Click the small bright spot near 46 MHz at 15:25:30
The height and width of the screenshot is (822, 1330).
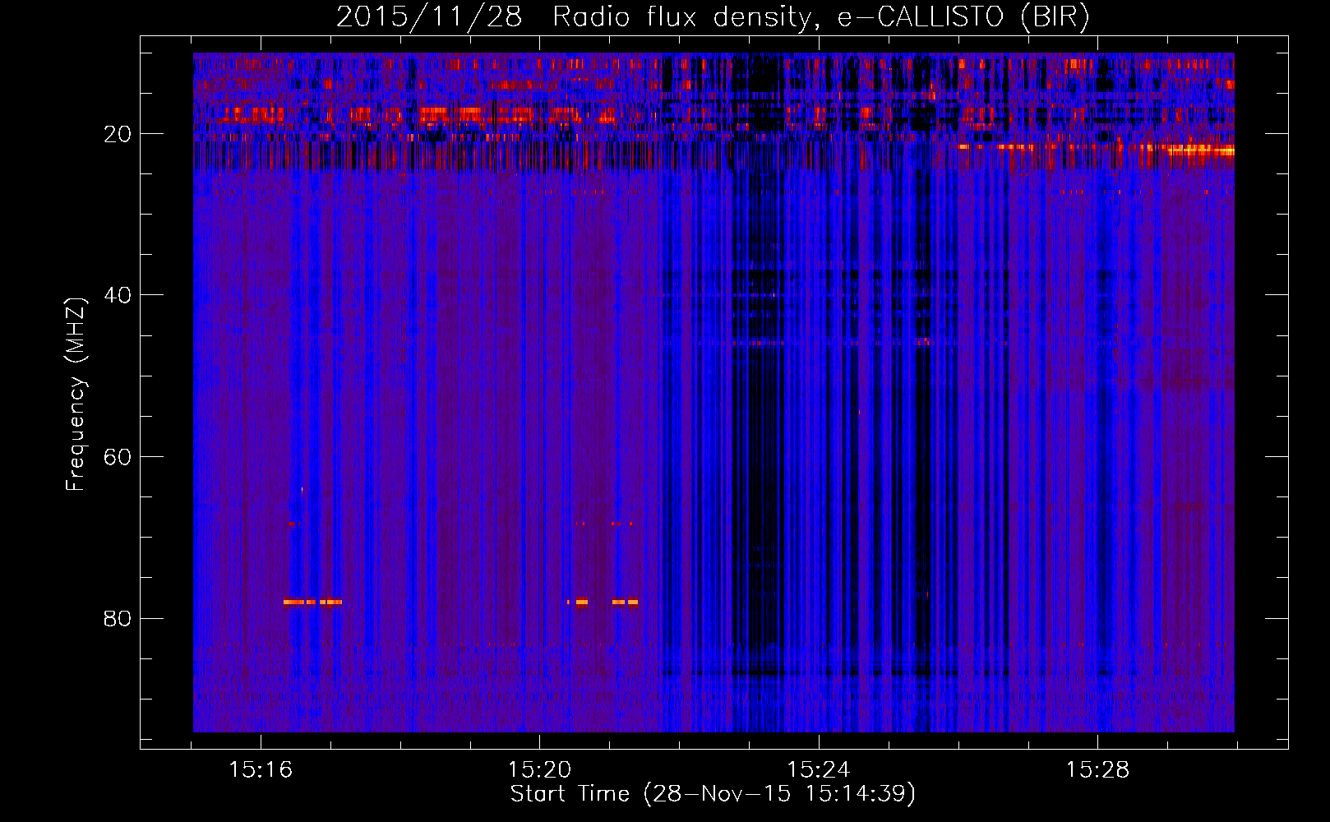pyautogui.click(x=925, y=341)
